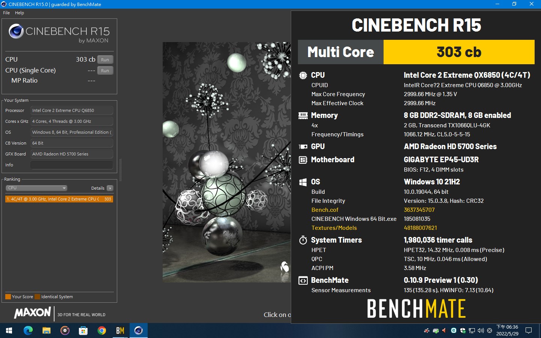This screenshot has height=338, width=541.
Task: Click the OS field showing Windows 8
Action: point(71,132)
